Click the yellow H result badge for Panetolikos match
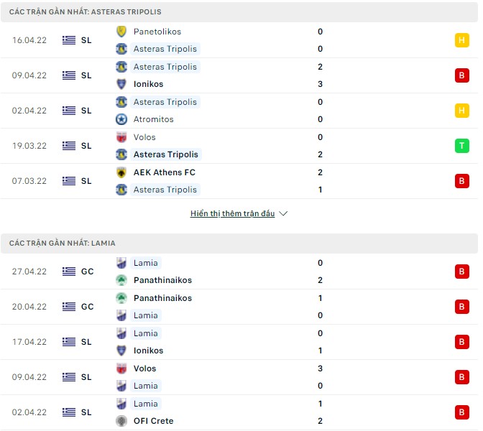 [x=461, y=40]
